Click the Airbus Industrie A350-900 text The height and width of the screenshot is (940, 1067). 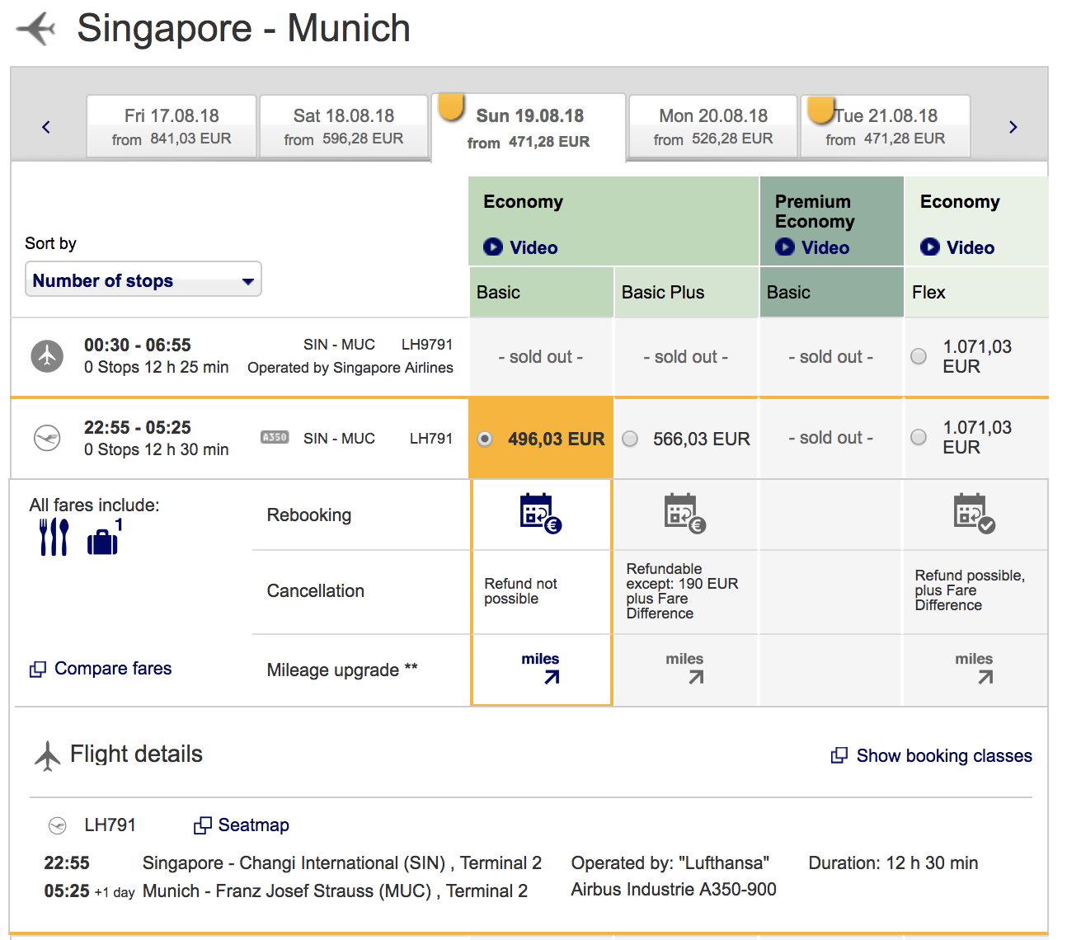click(674, 890)
